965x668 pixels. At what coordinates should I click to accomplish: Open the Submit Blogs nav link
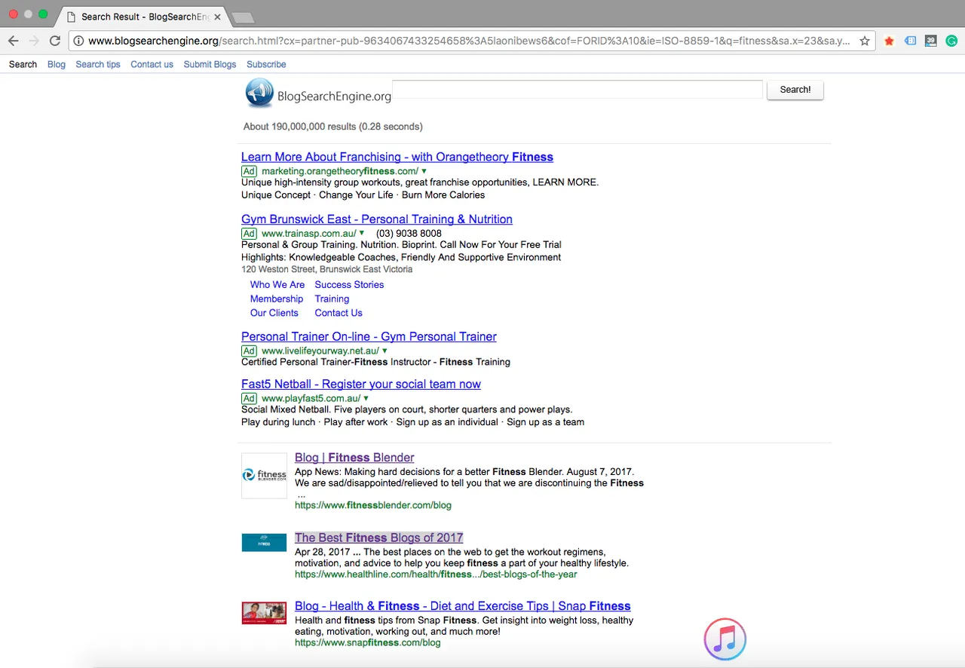coord(210,64)
